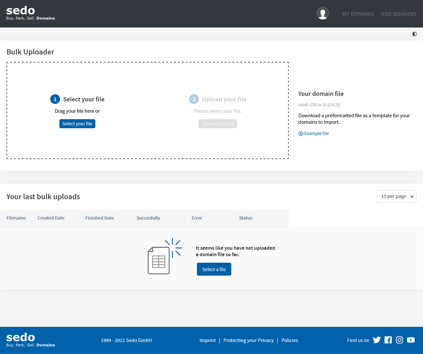423x354 pixels.
Task: Click the Sedo logo in header
Action: click(x=30, y=13)
